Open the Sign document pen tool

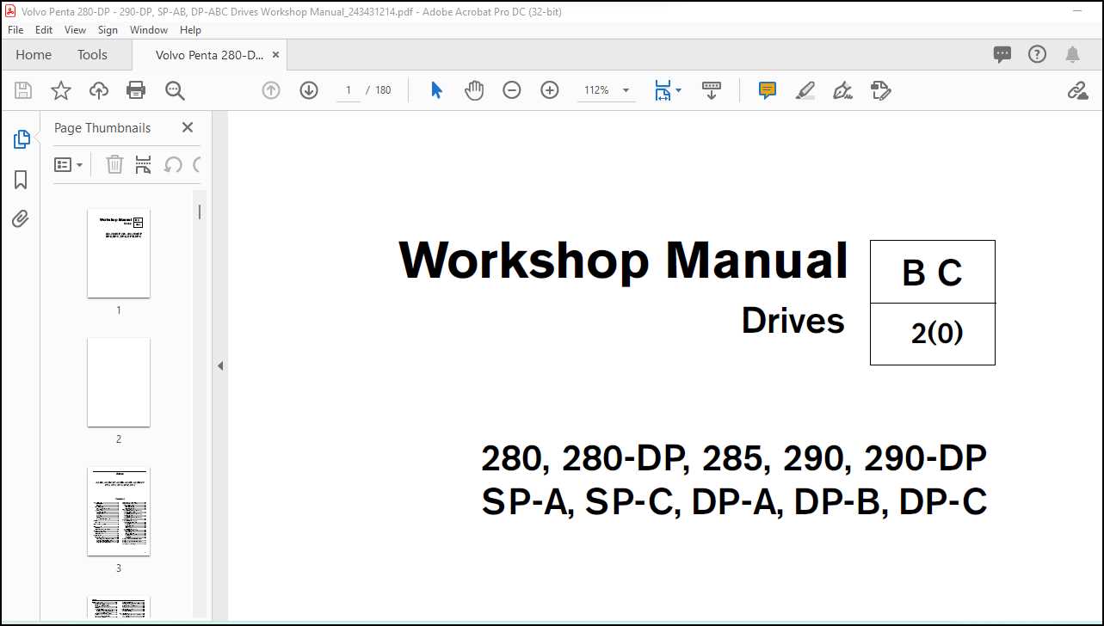(x=842, y=90)
